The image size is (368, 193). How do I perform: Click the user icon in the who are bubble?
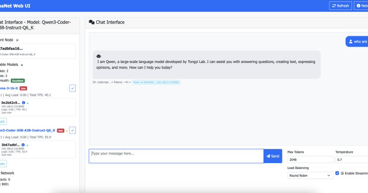(x=351, y=41)
